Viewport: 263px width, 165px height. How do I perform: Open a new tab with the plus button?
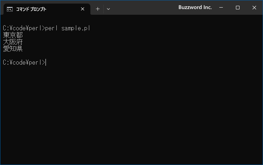(x=98, y=9)
